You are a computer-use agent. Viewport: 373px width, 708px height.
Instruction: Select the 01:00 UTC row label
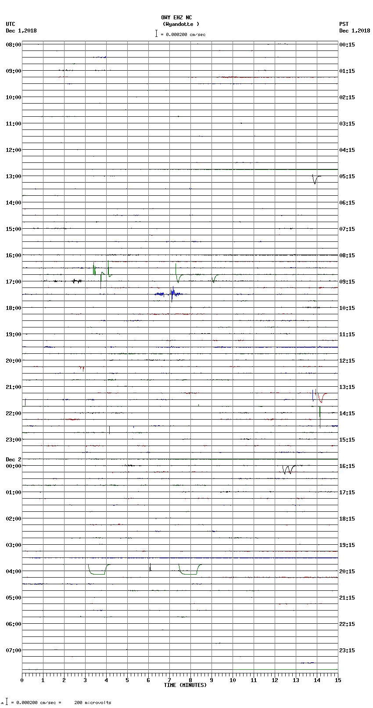coord(14,492)
